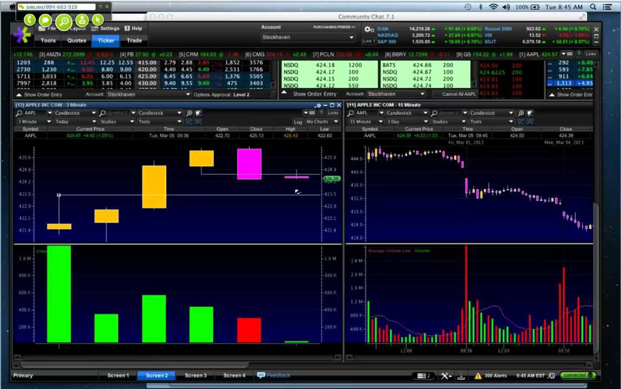Click Symbol 2 search icon in 3 Minute chart
Image resolution: width=621 pixels, height=389 pixels.
pyautogui.click(x=102, y=113)
